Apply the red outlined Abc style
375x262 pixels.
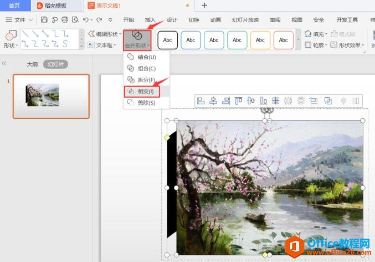coord(284,40)
